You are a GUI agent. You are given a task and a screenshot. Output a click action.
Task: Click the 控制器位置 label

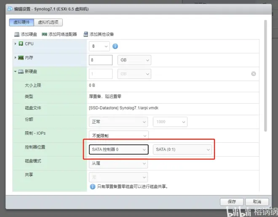coord(35,147)
